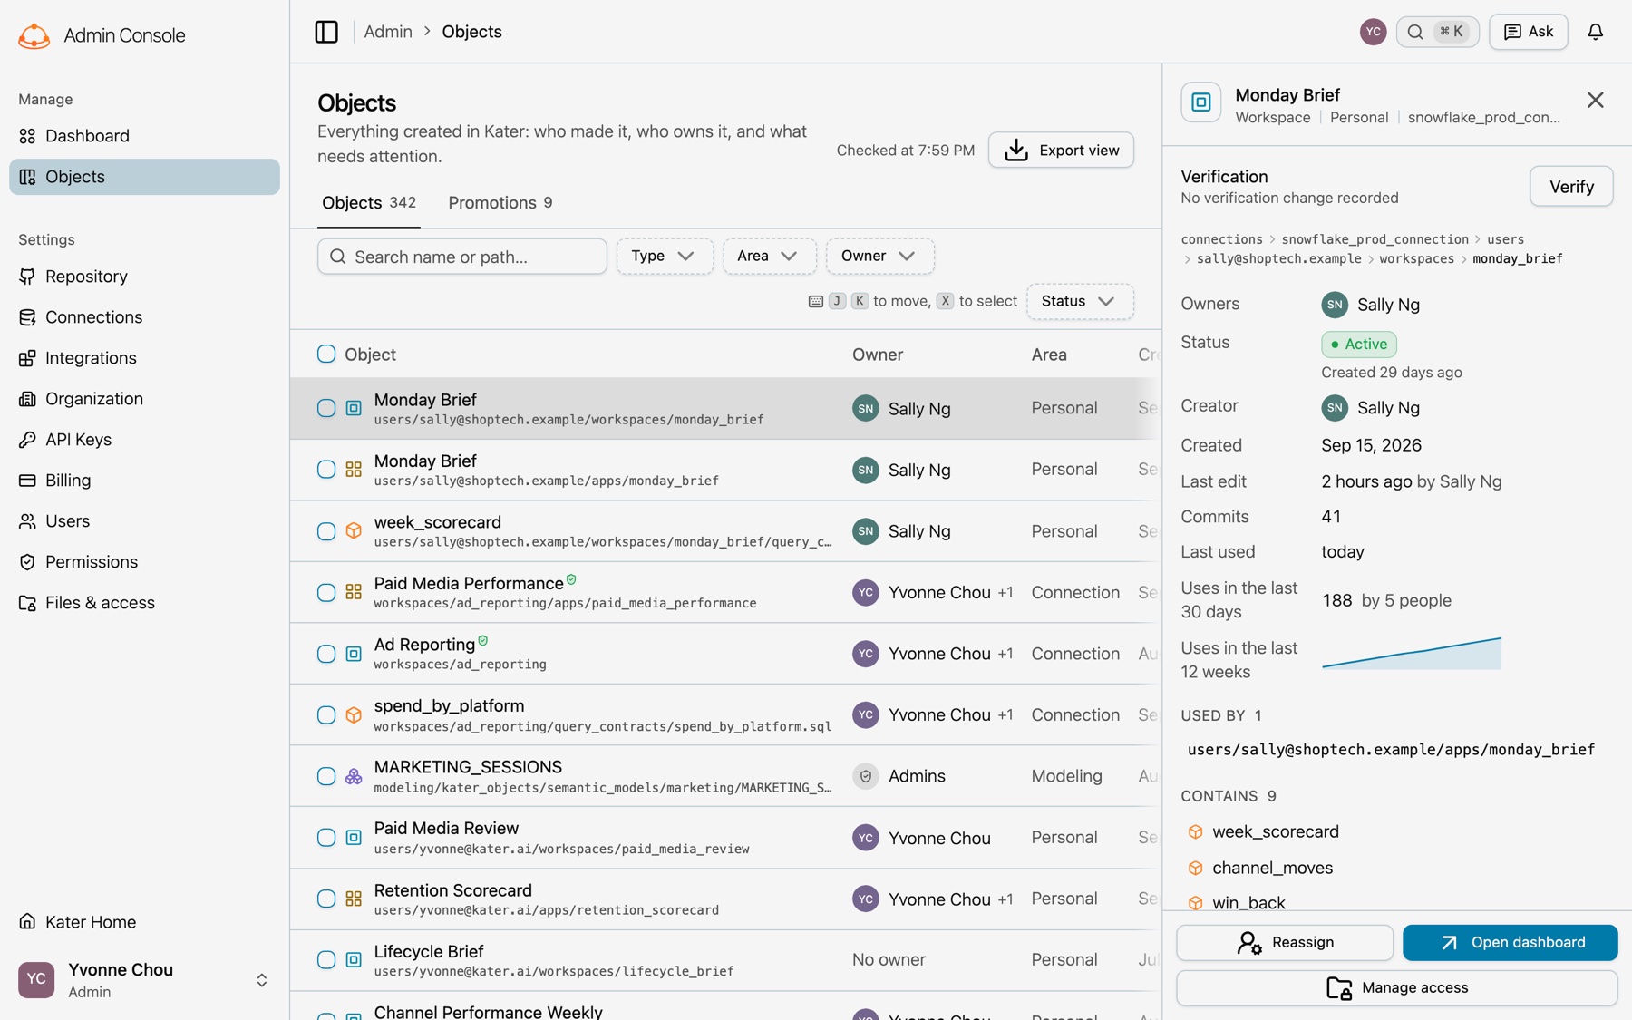
Task: Click the Export view button
Action: tap(1061, 150)
